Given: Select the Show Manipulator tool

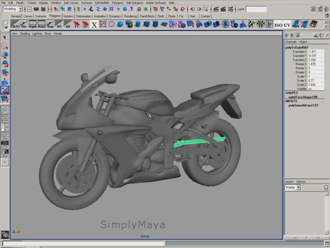Looking at the screenshot, I should tap(5, 90).
